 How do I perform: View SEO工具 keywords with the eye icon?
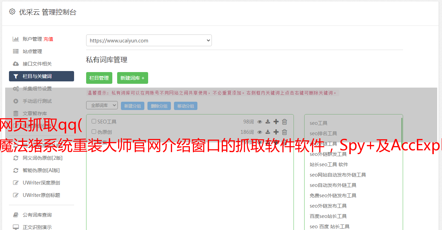pos(260,121)
